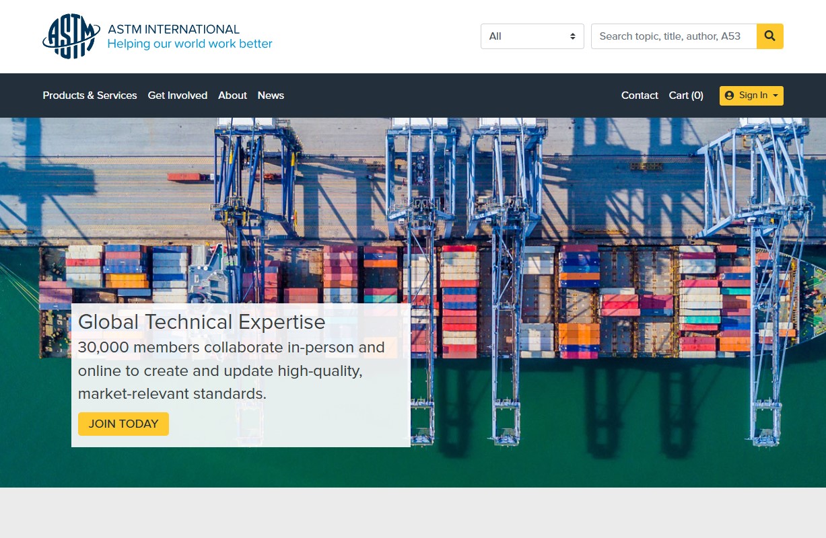Image resolution: width=826 pixels, height=538 pixels.
Task: Click the 30,000 members collaborate paragraph
Action: [232, 371]
